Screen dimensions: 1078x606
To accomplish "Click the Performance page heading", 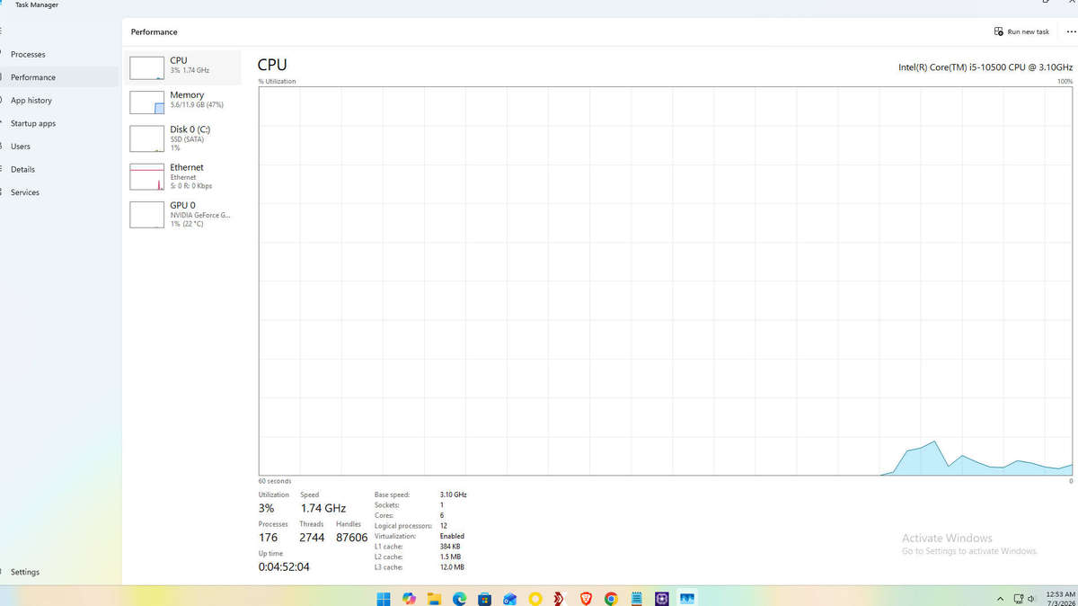I will click(155, 31).
